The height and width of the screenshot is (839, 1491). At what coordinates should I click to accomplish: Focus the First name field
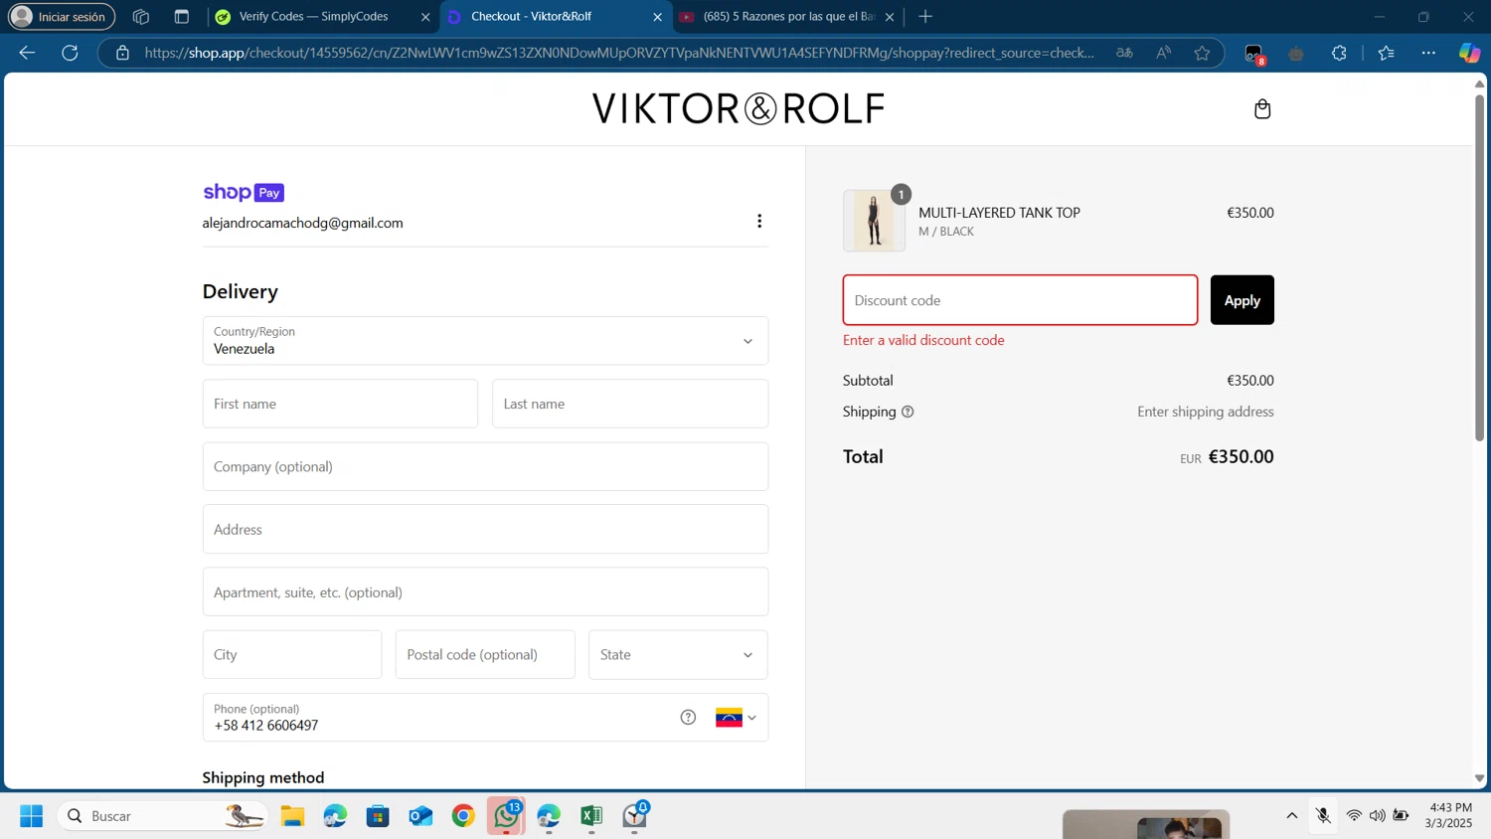(340, 404)
